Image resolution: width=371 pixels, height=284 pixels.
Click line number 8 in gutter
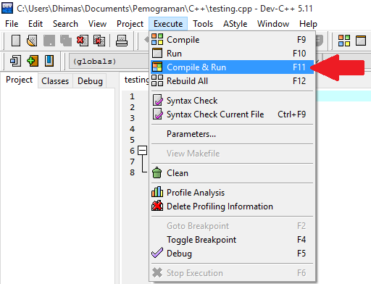point(132,172)
